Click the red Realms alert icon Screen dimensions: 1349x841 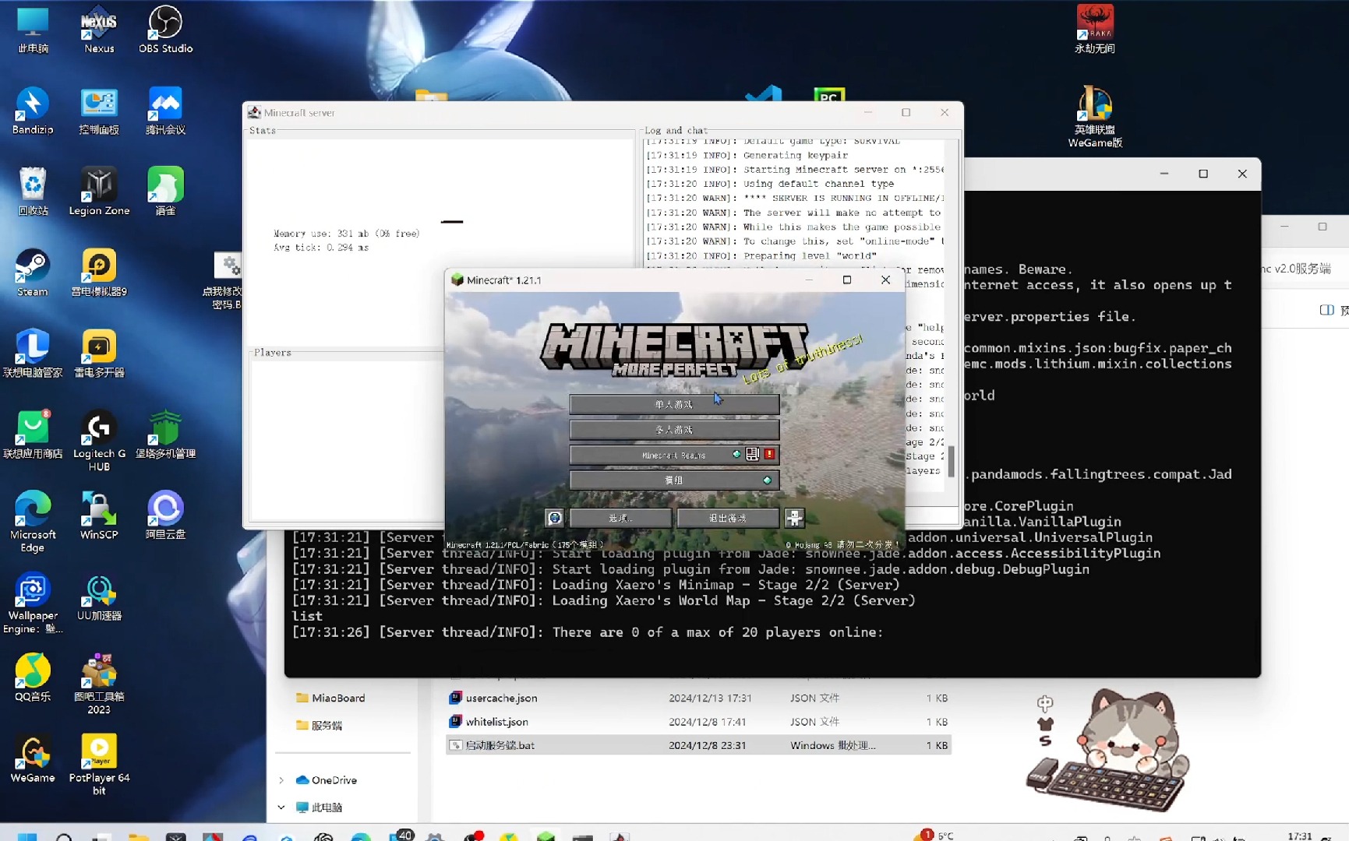pyautogui.click(x=769, y=454)
